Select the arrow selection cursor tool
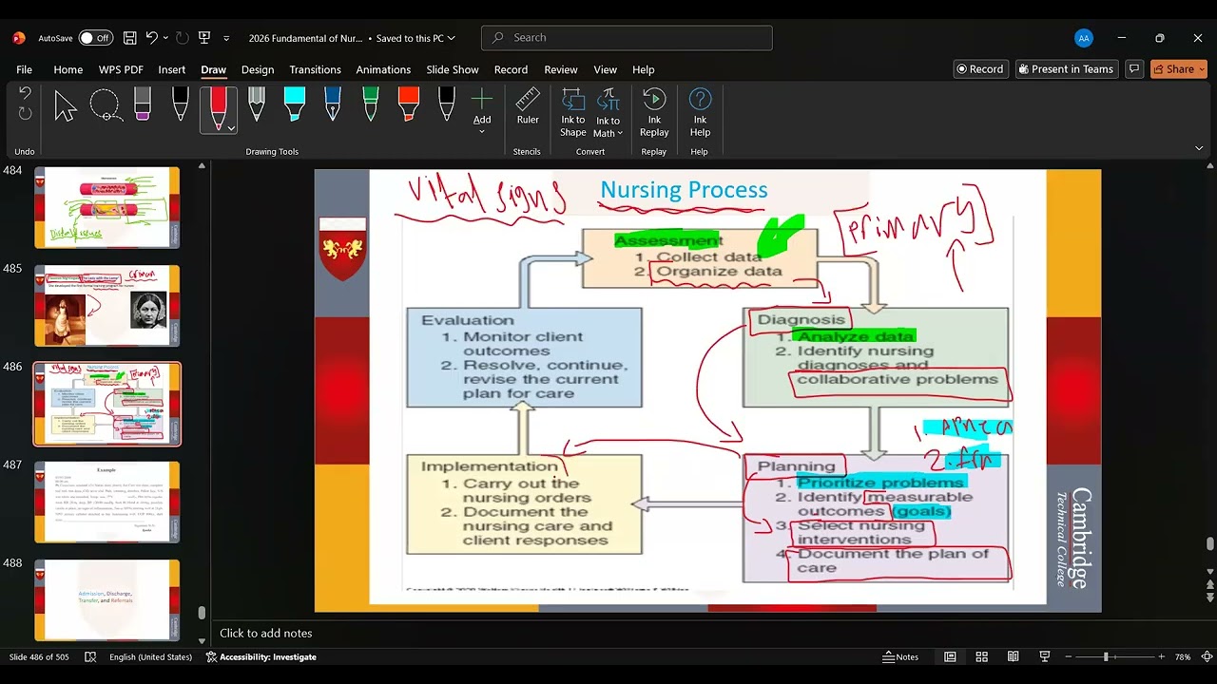Viewport: 1217px width, 684px height. tap(66, 105)
